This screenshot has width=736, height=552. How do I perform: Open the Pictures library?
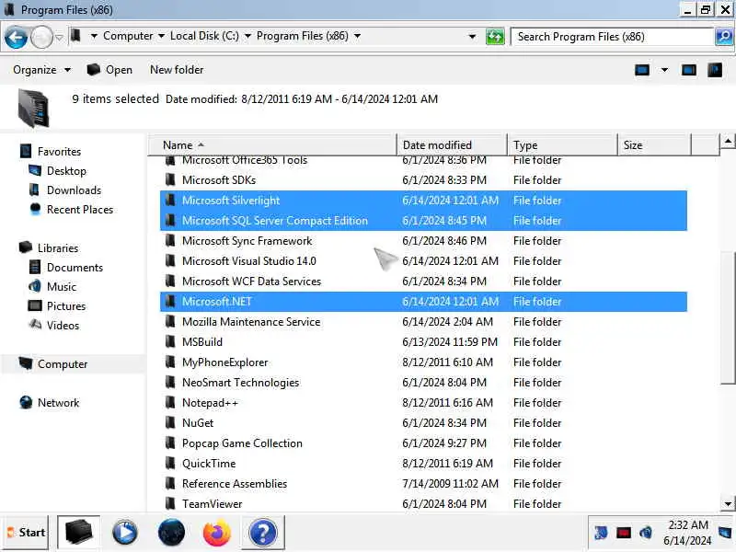65,306
